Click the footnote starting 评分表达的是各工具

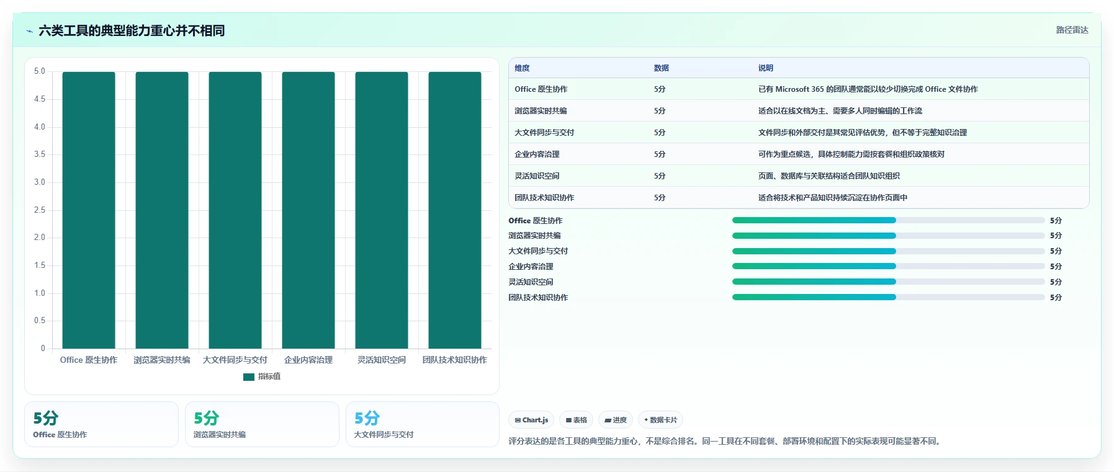[x=725, y=442]
